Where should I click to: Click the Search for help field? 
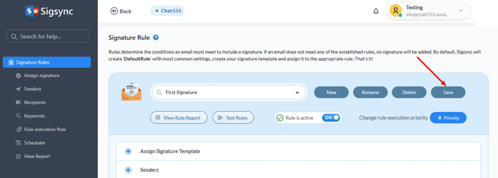click(x=48, y=36)
